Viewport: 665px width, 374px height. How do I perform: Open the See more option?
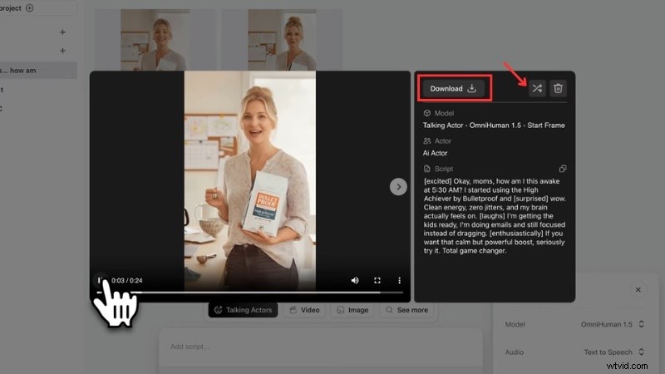406,310
